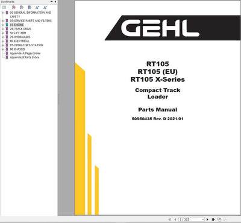The width and height of the screenshot is (241, 223).
Task: Go to the previous page
Action: tap(175, 219)
